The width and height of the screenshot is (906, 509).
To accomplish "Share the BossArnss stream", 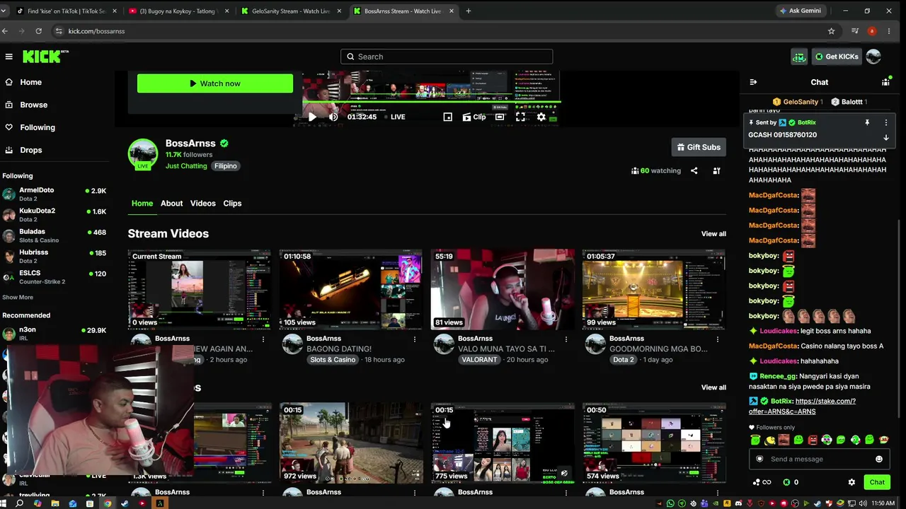I will pyautogui.click(x=694, y=170).
